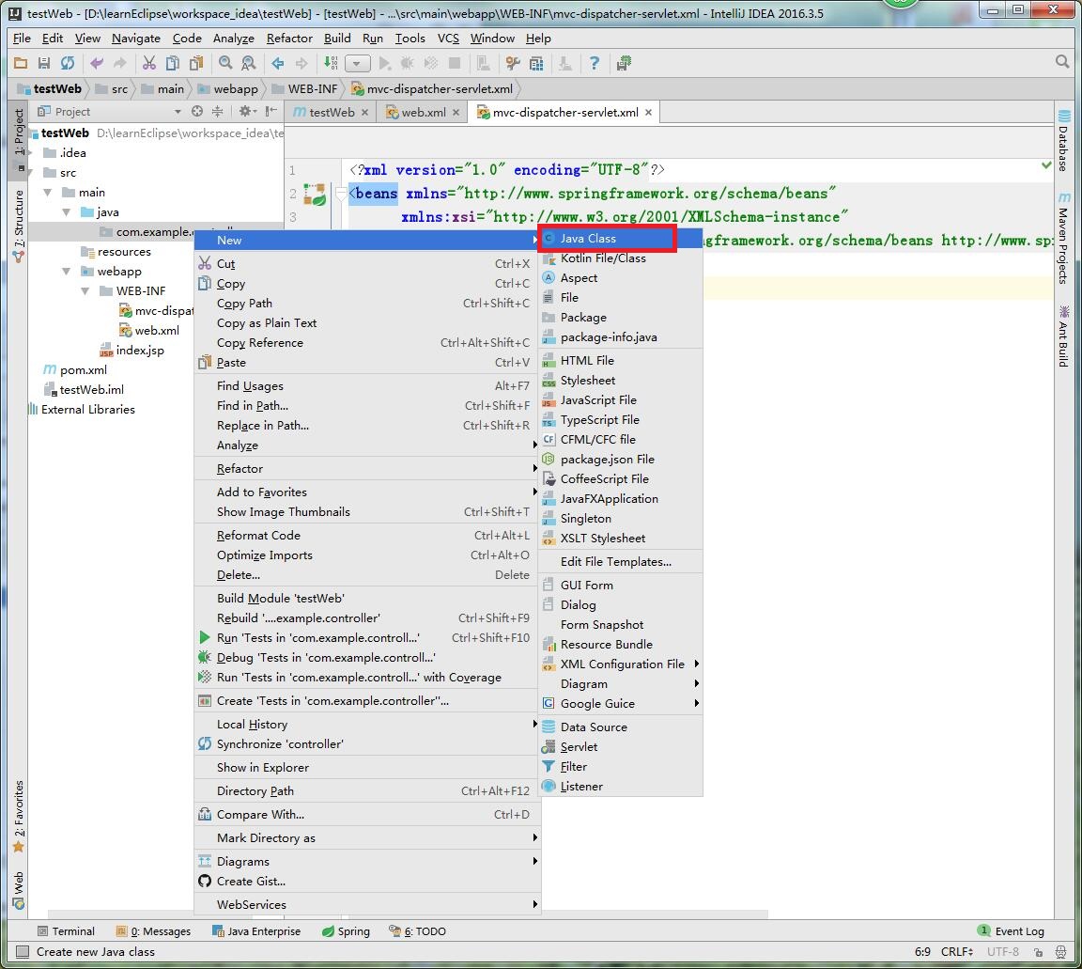1082x969 pixels.
Task: Click the Synchronize toolbar icon
Action: point(67,64)
